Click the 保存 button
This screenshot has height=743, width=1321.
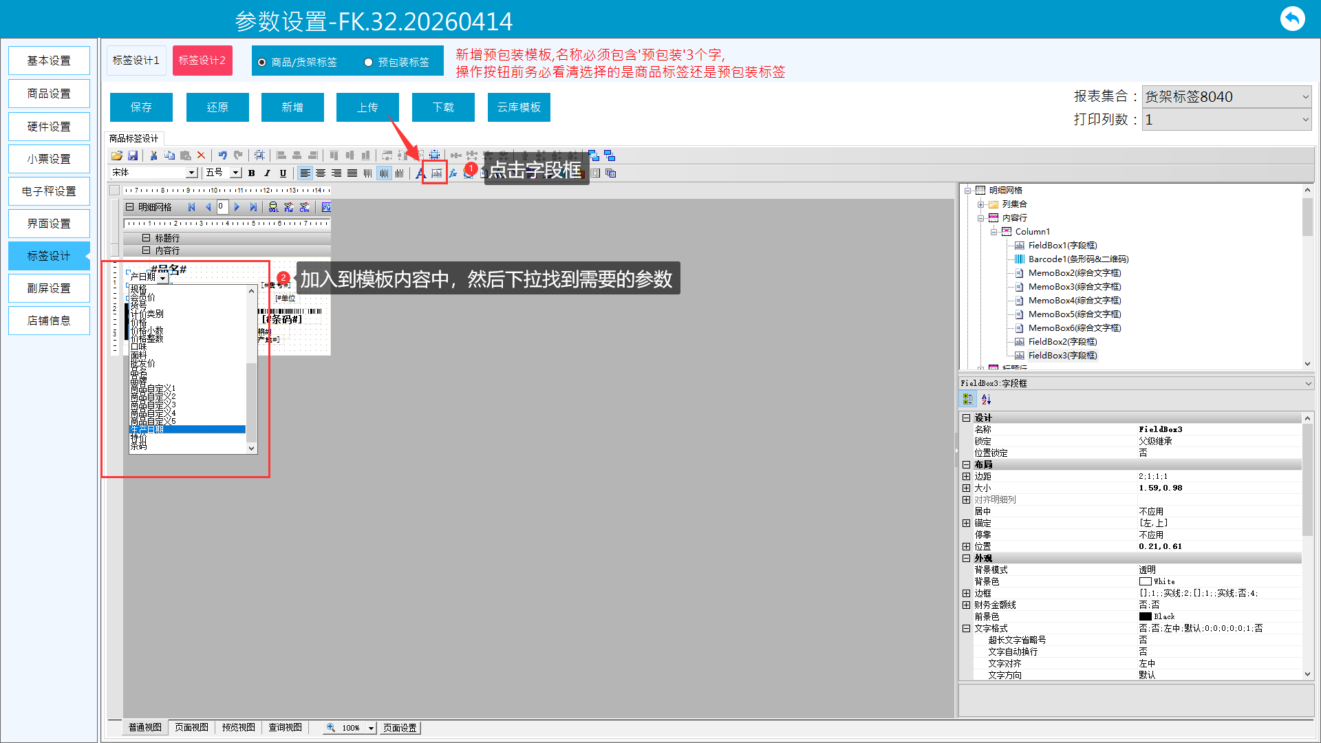[141, 107]
